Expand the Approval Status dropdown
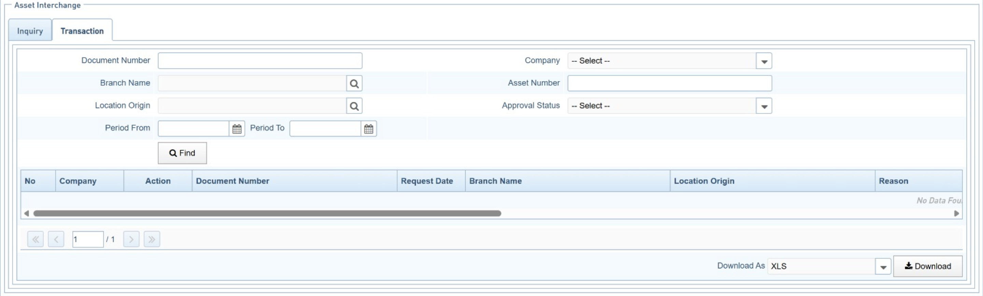Screen dimensions: 983x296 pos(764,106)
